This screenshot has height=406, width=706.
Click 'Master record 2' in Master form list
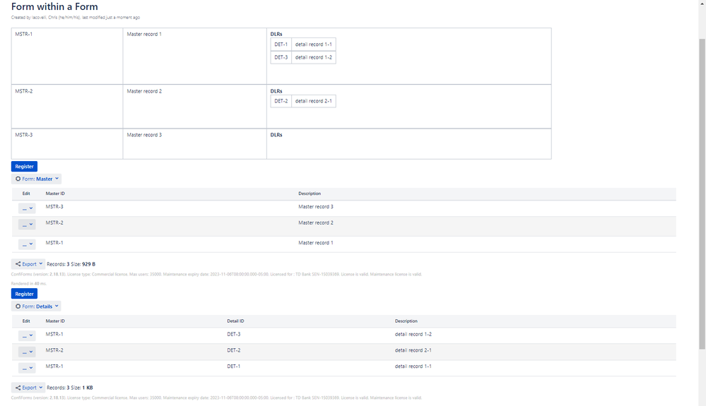[x=316, y=223]
